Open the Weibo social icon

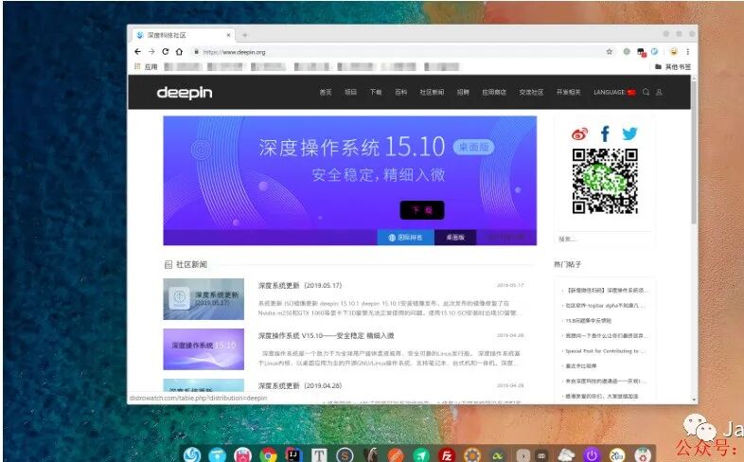click(x=579, y=133)
